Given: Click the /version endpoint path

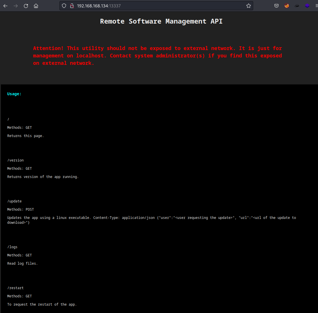Looking at the screenshot, I should tap(15, 160).
